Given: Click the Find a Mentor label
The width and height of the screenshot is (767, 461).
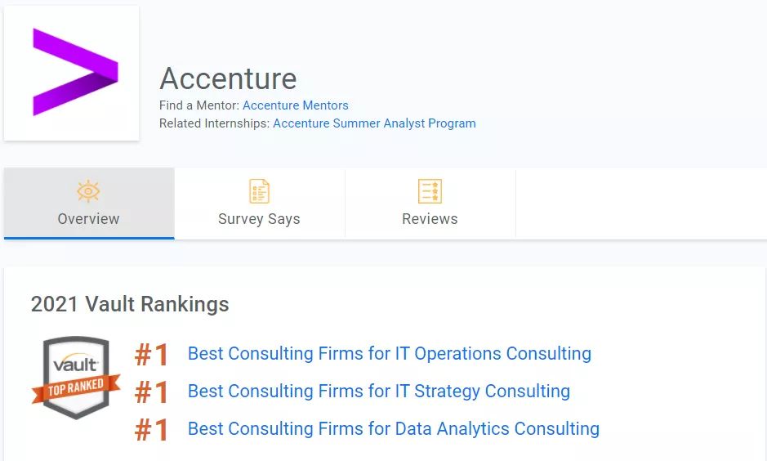Looking at the screenshot, I should [x=199, y=105].
